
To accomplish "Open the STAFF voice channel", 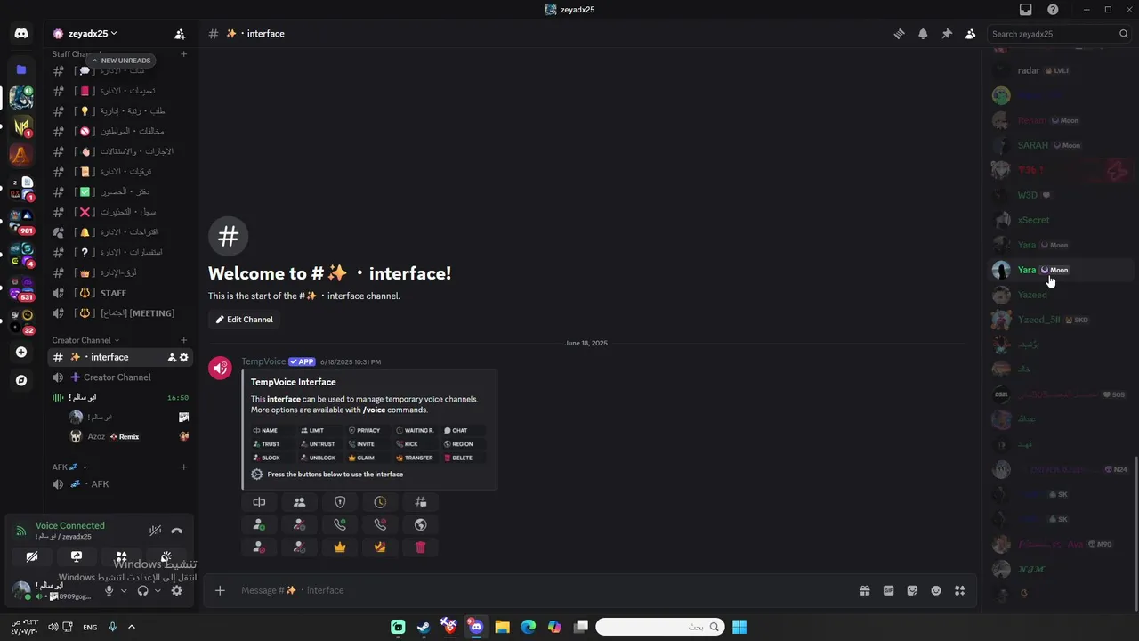I will pos(120,293).
